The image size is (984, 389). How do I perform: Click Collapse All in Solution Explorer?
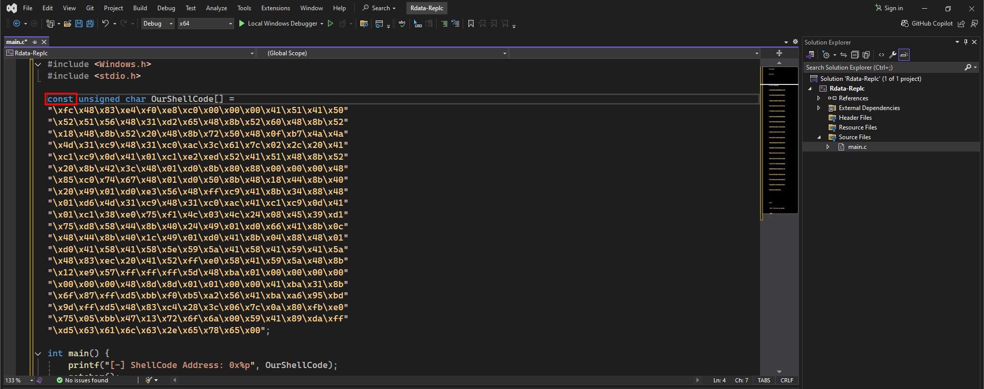855,55
